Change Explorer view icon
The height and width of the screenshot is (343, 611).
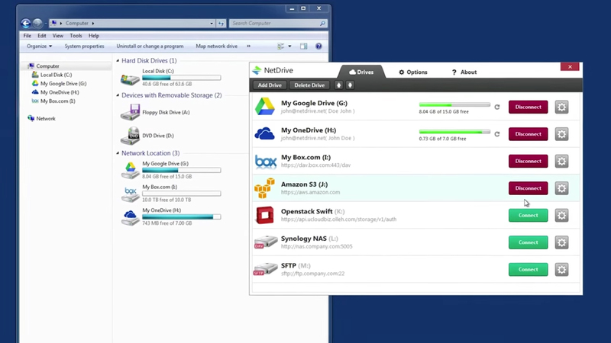(x=280, y=46)
